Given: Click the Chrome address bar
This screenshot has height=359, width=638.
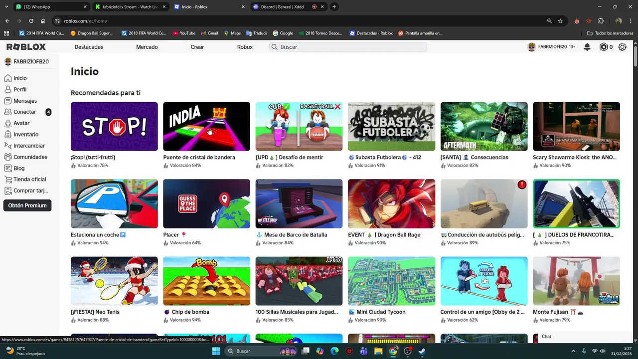Looking at the screenshot, I should coord(299,21).
